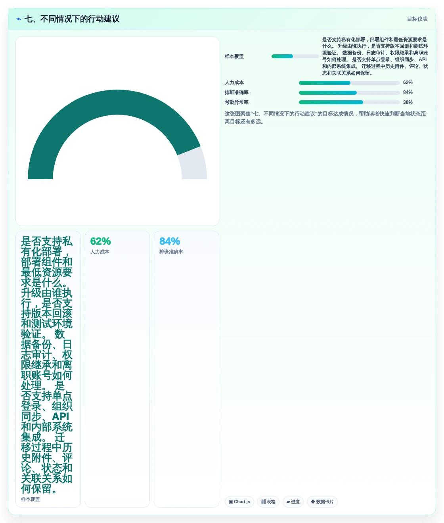Click the 排班准确率 row label in progress list
This screenshot has height=523, width=444.
[237, 92]
